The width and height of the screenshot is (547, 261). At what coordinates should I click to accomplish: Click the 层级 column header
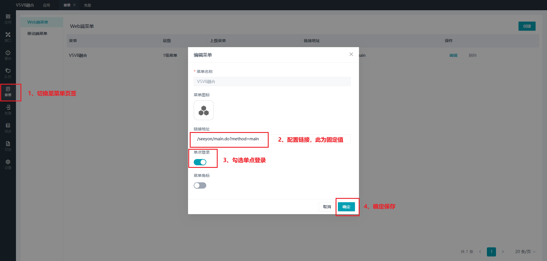167,41
